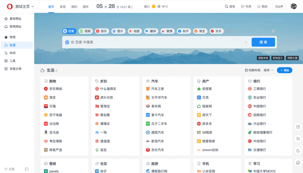Viewport: 303px width, 173px height.
Task: Open 星标网址 in the sidebar
Action: pyautogui.click(x=13, y=19)
